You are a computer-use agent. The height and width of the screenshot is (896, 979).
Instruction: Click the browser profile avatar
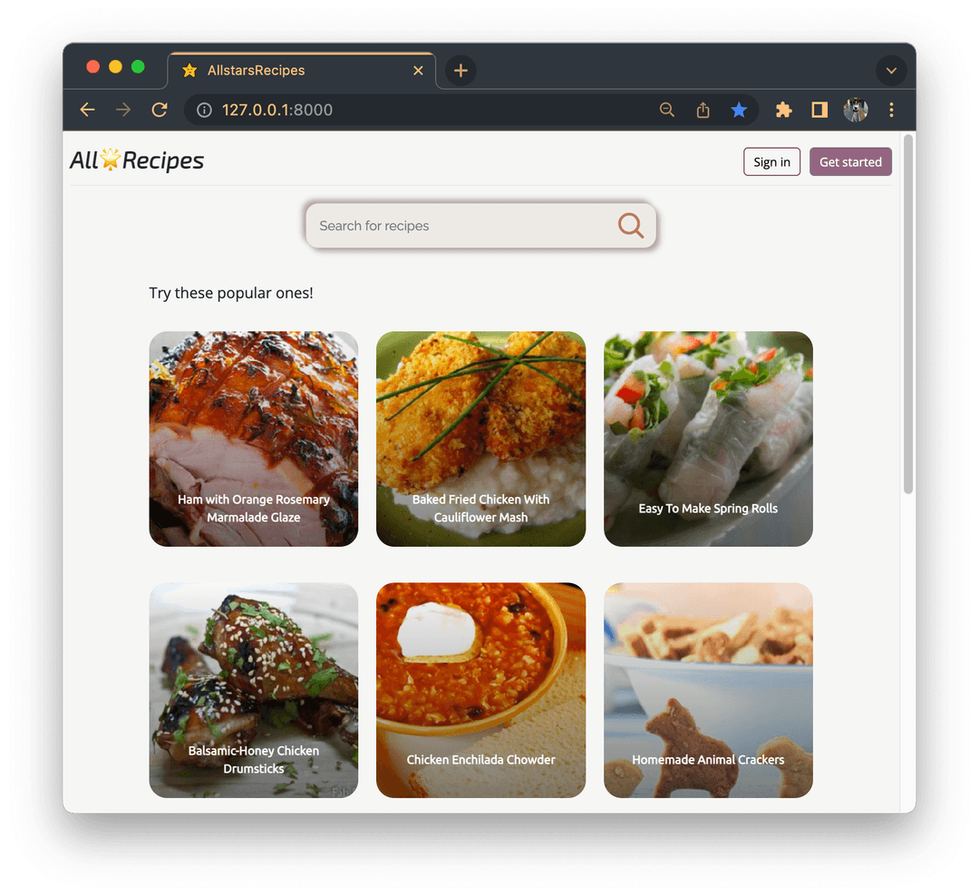click(x=856, y=110)
